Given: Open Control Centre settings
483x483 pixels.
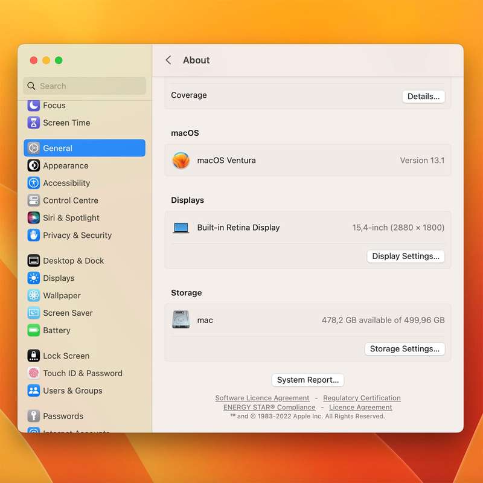Looking at the screenshot, I should coord(85,200).
